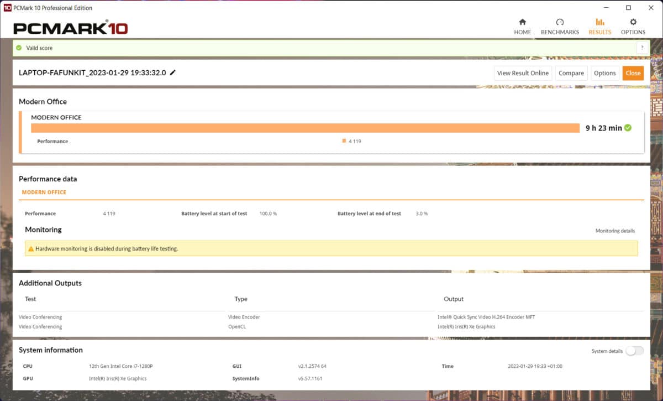Close the result with the orange Close button
This screenshot has width=663, height=401.
pos(633,73)
